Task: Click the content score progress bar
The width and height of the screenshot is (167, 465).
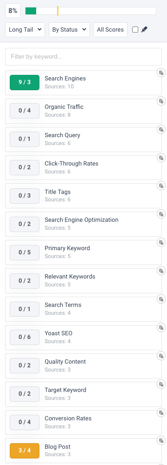Action: pyautogui.click(x=90, y=11)
